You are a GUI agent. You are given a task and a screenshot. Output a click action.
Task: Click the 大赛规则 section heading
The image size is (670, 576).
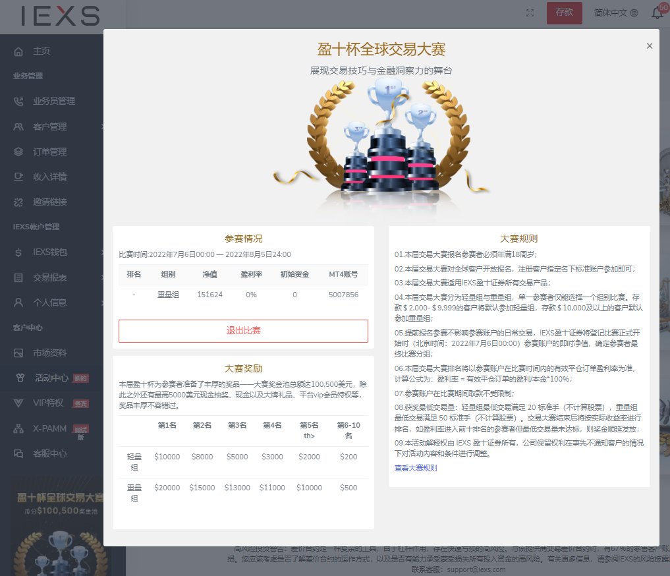(x=518, y=239)
